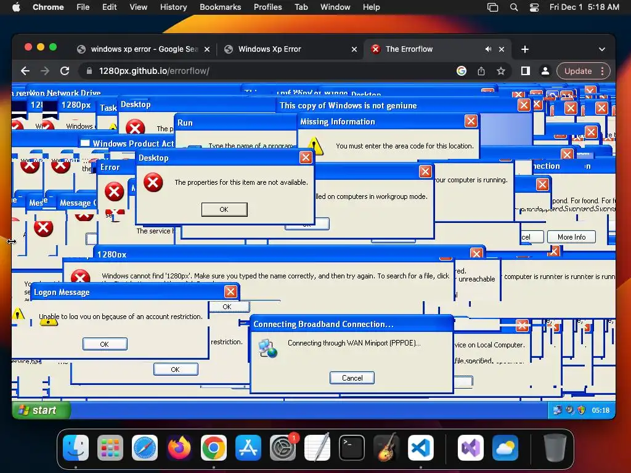Viewport: 631px width, 473px height.
Task: Open Terminal from the Dock
Action: (352, 448)
